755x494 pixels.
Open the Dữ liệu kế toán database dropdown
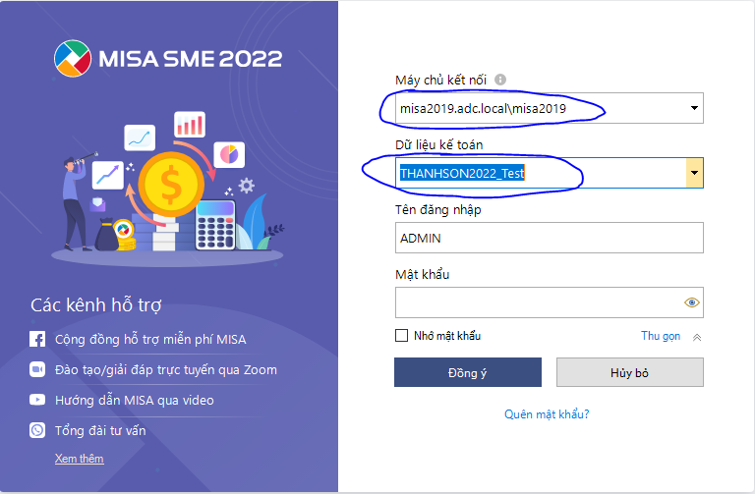click(694, 173)
